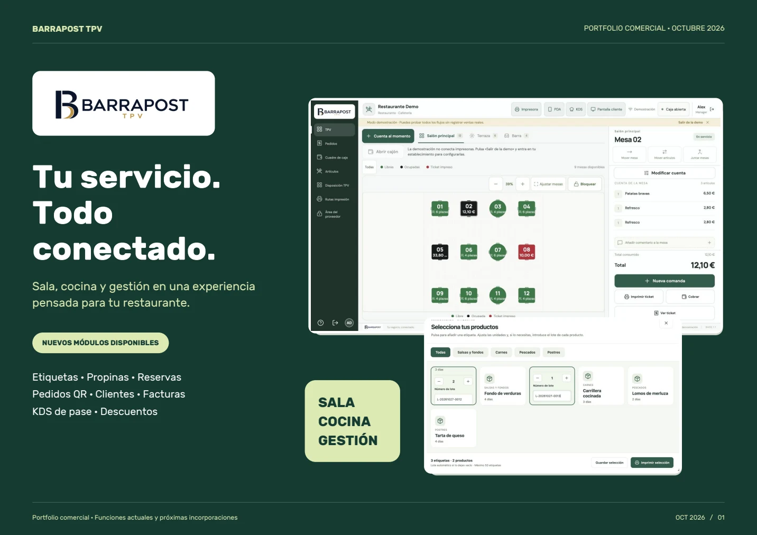The image size is (757, 535).
Task: Click the Imprimir selección button
Action: click(x=652, y=463)
